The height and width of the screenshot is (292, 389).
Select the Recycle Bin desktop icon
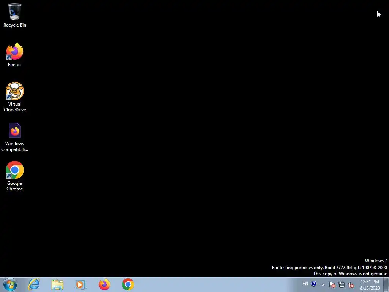15,15
